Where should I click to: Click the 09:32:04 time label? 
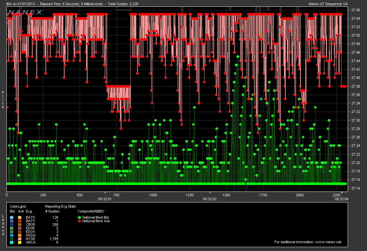click(x=342, y=199)
